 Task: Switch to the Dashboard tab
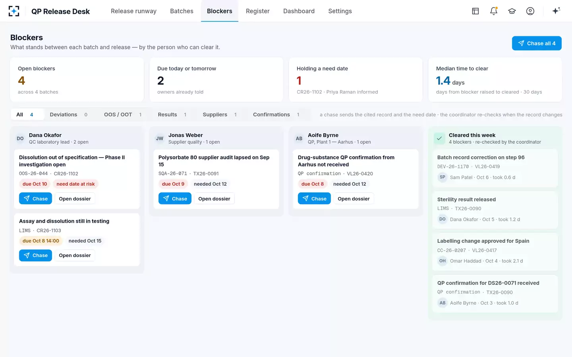coord(299,11)
